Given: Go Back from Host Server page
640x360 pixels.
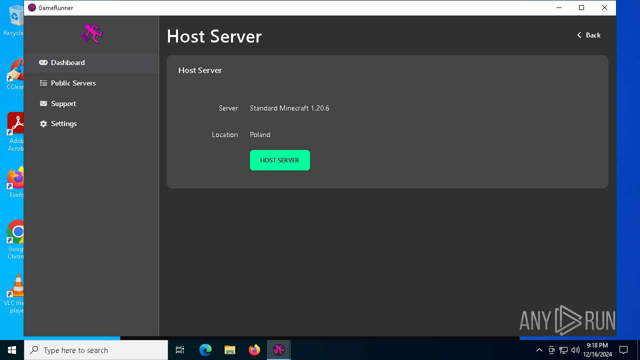Looking at the screenshot, I should coord(588,35).
